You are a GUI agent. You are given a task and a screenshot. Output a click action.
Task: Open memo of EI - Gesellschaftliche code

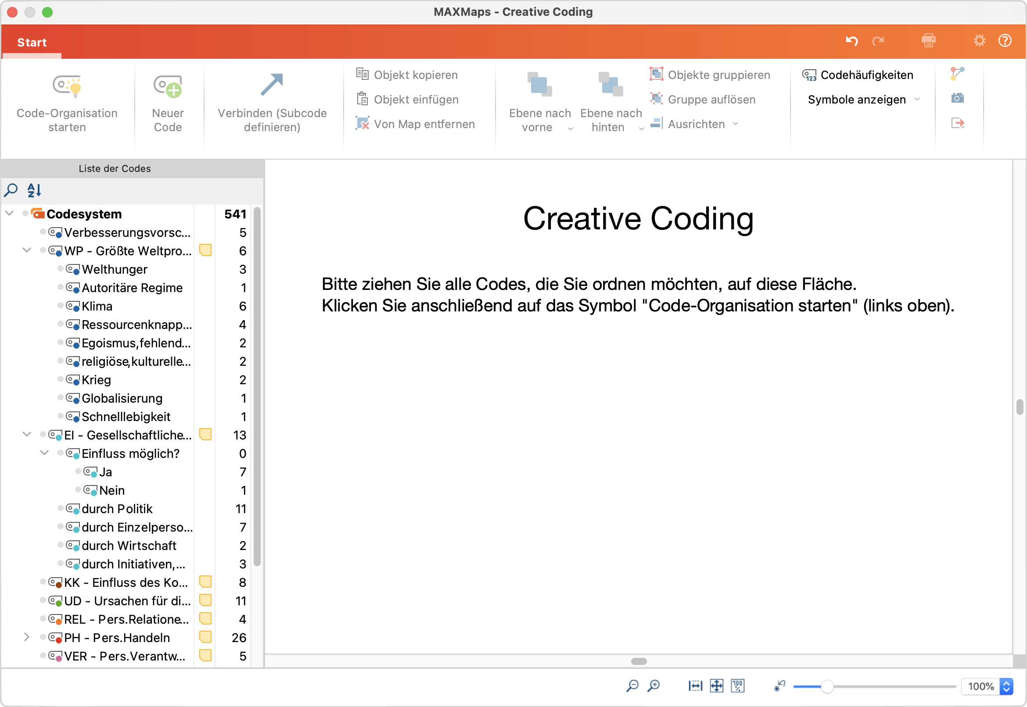[x=205, y=435]
